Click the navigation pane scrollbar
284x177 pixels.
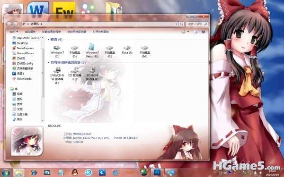click(x=43, y=73)
